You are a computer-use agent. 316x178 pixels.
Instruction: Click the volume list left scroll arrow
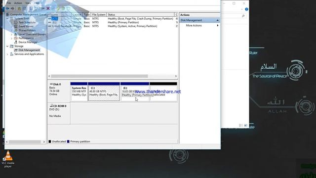49,76
